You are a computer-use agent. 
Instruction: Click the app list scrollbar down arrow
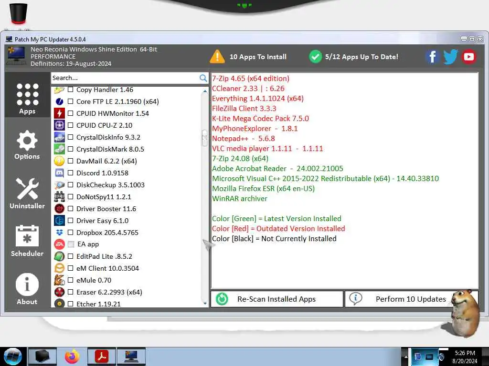tap(205, 303)
